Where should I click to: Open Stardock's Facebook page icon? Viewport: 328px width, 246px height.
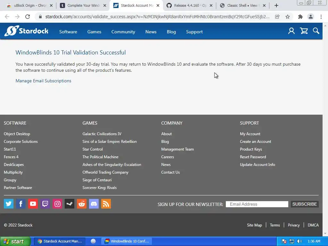click(21, 204)
